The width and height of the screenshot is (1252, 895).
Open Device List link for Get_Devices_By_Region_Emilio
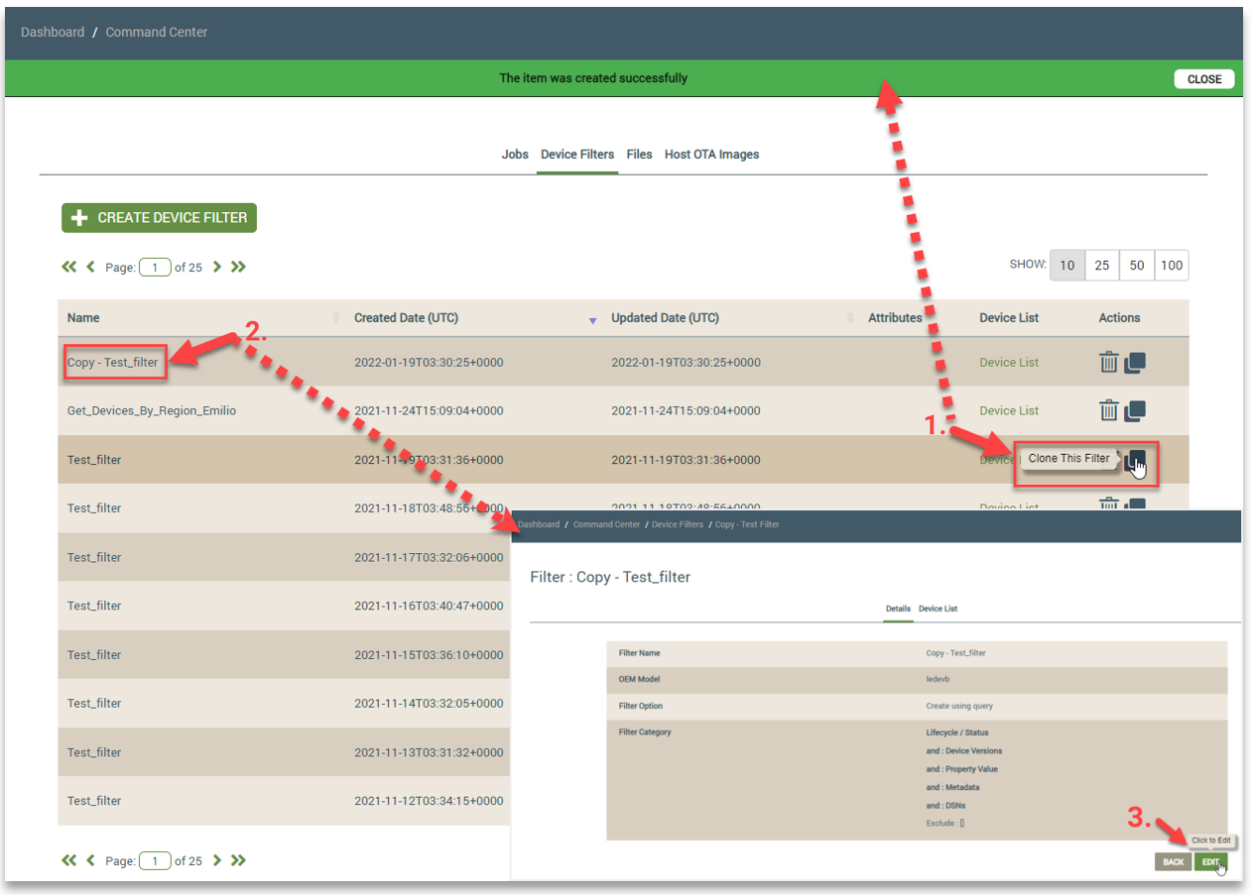[x=1009, y=410]
